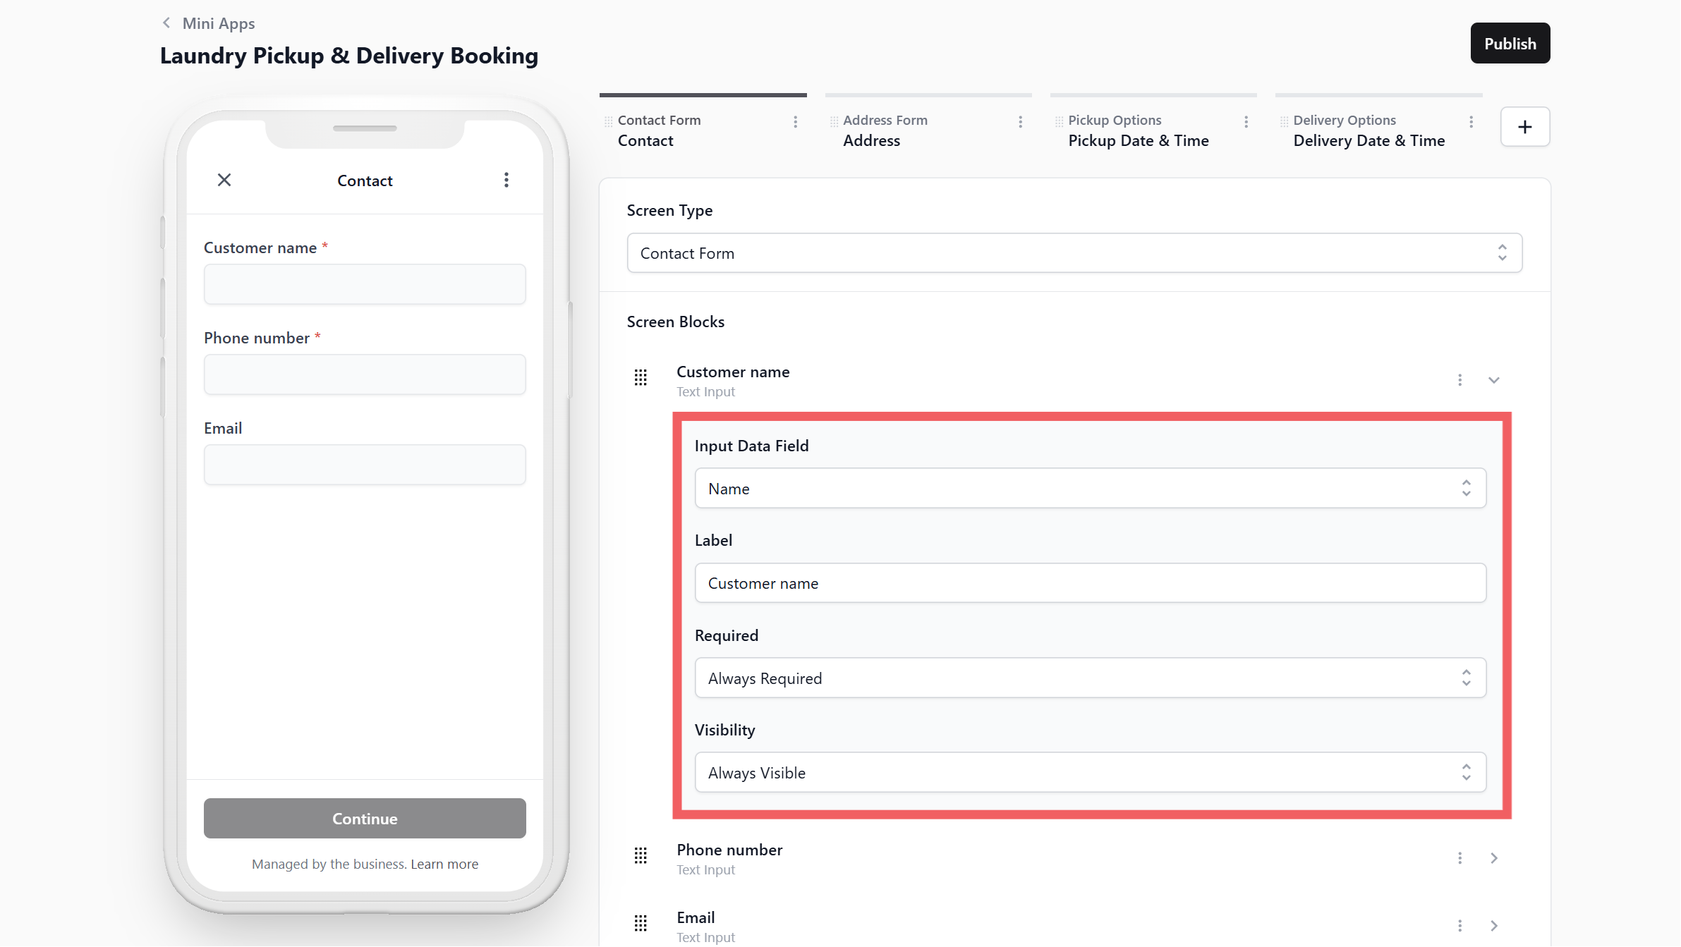Viewport: 1681px width, 947px height.
Task: Open the Screen Type dropdown
Action: point(1074,253)
